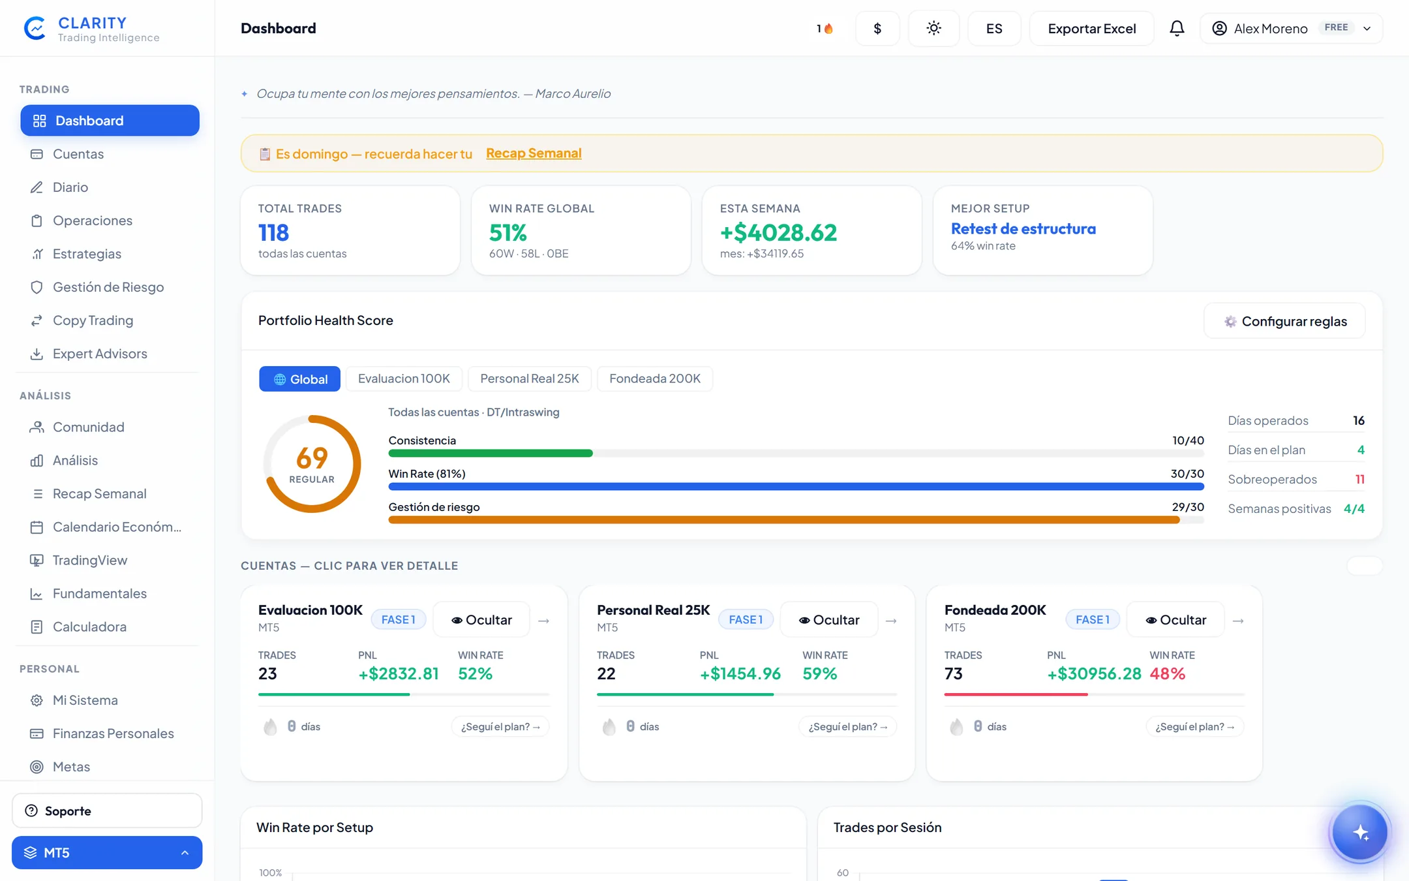Open Expert Advisors page
The image size is (1409, 881).
[110, 354]
